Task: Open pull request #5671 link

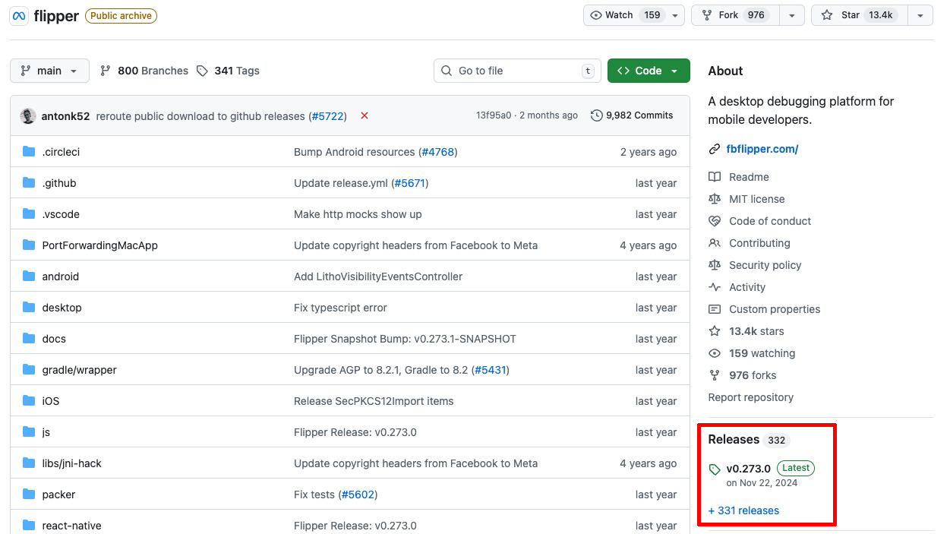Action: [x=409, y=183]
